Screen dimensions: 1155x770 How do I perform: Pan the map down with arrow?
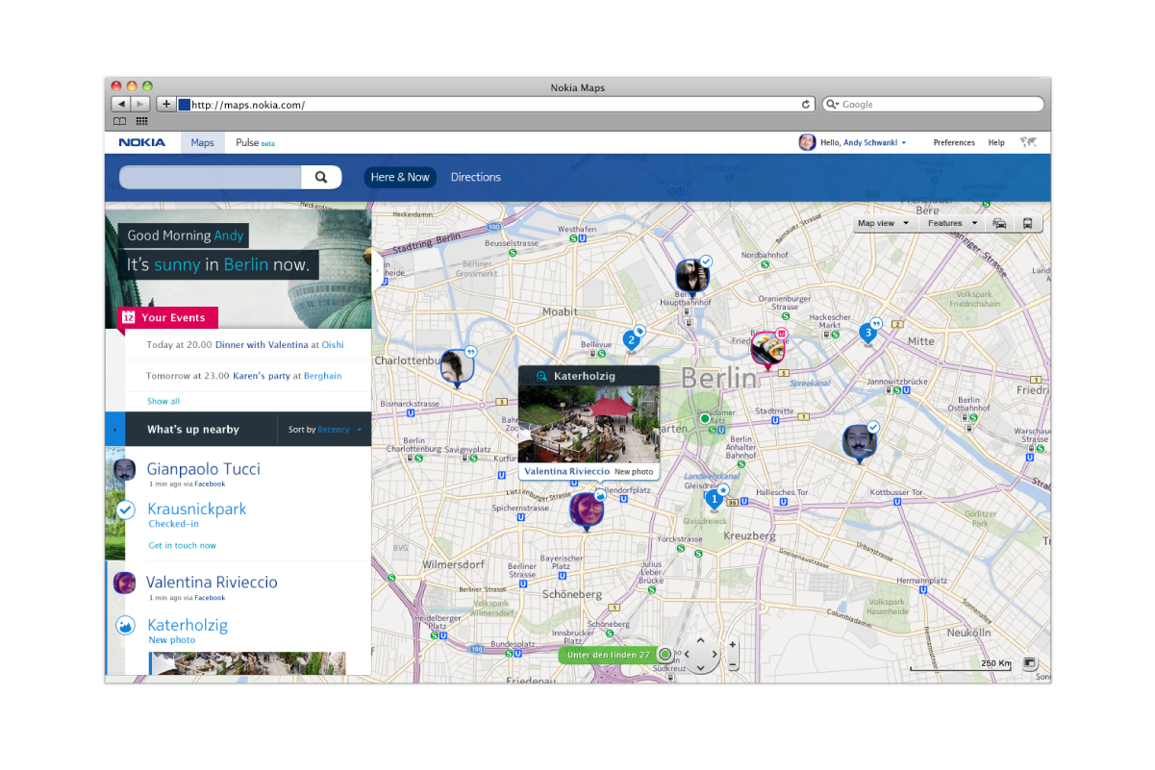(700, 667)
